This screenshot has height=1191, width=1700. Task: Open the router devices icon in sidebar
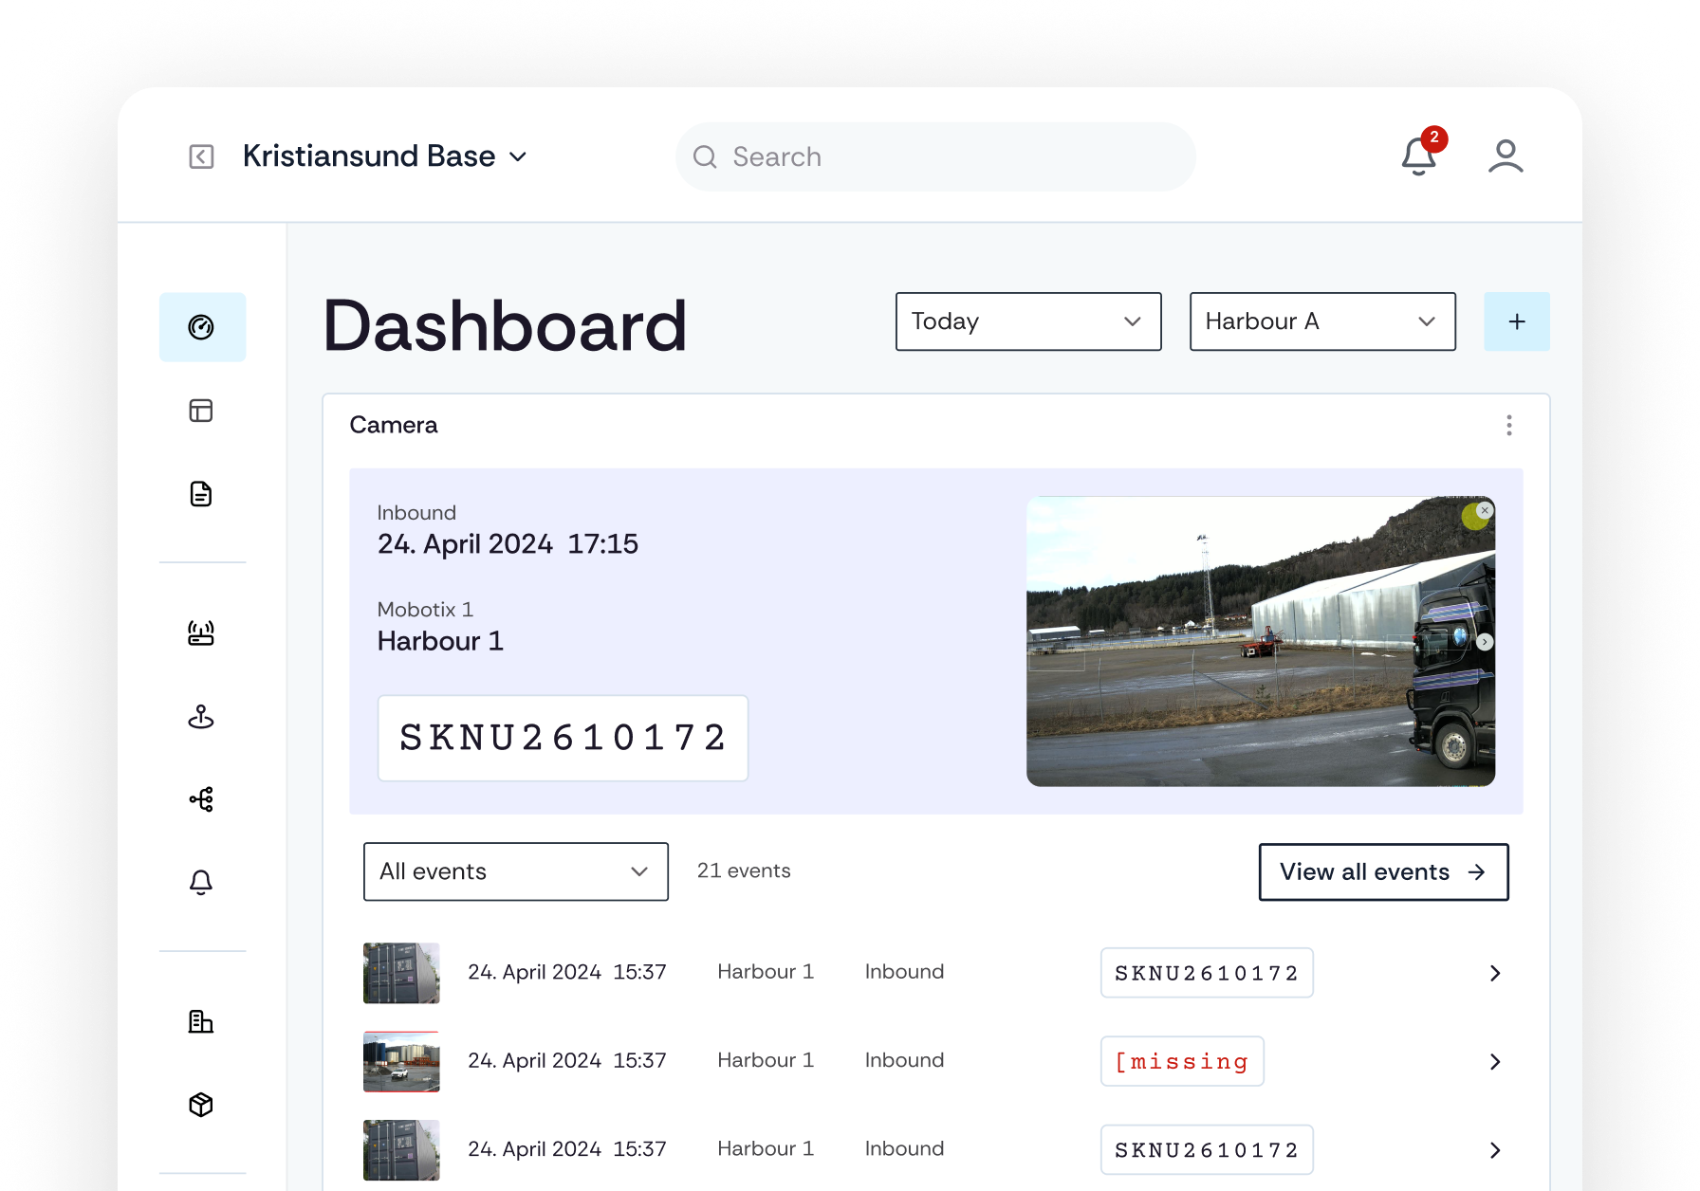click(x=201, y=632)
